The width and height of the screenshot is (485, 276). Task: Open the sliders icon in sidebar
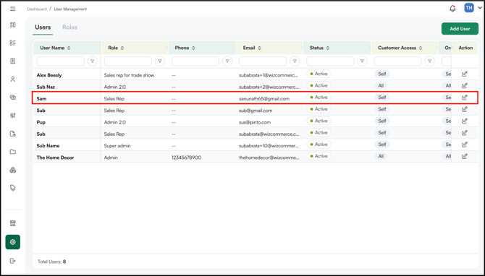(13, 116)
